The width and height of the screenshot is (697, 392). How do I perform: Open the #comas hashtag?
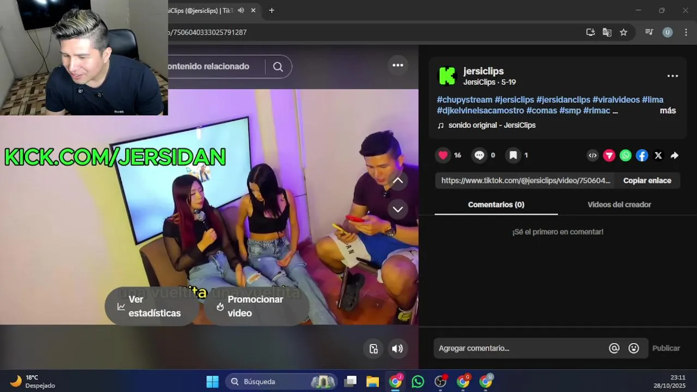[541, 111]
